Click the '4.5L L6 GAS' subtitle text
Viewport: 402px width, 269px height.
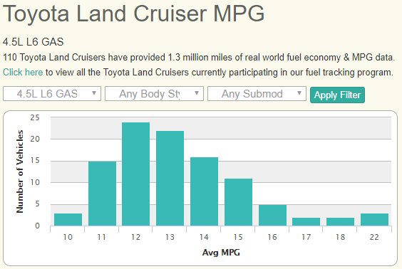(33, 42)
